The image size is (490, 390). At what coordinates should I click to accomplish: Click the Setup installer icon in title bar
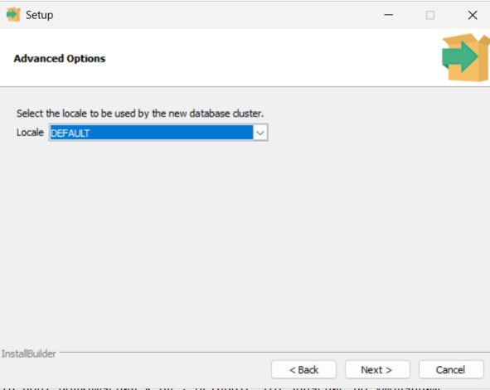pyautogui.click(x=13, y=15)
